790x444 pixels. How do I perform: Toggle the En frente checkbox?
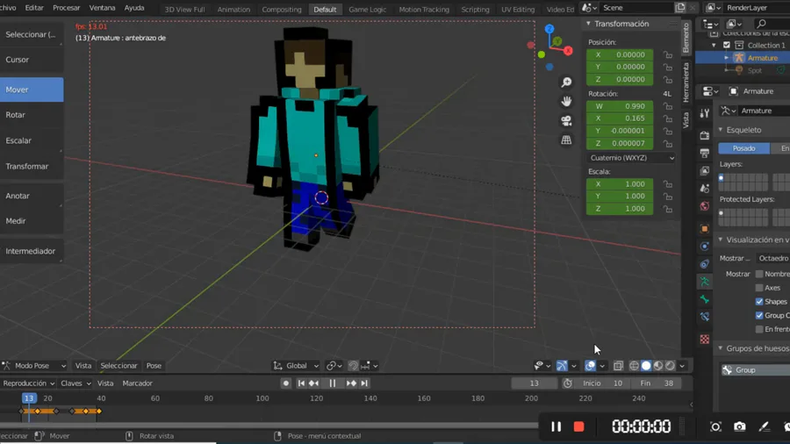pyautogui.click(x=759, y=329)
